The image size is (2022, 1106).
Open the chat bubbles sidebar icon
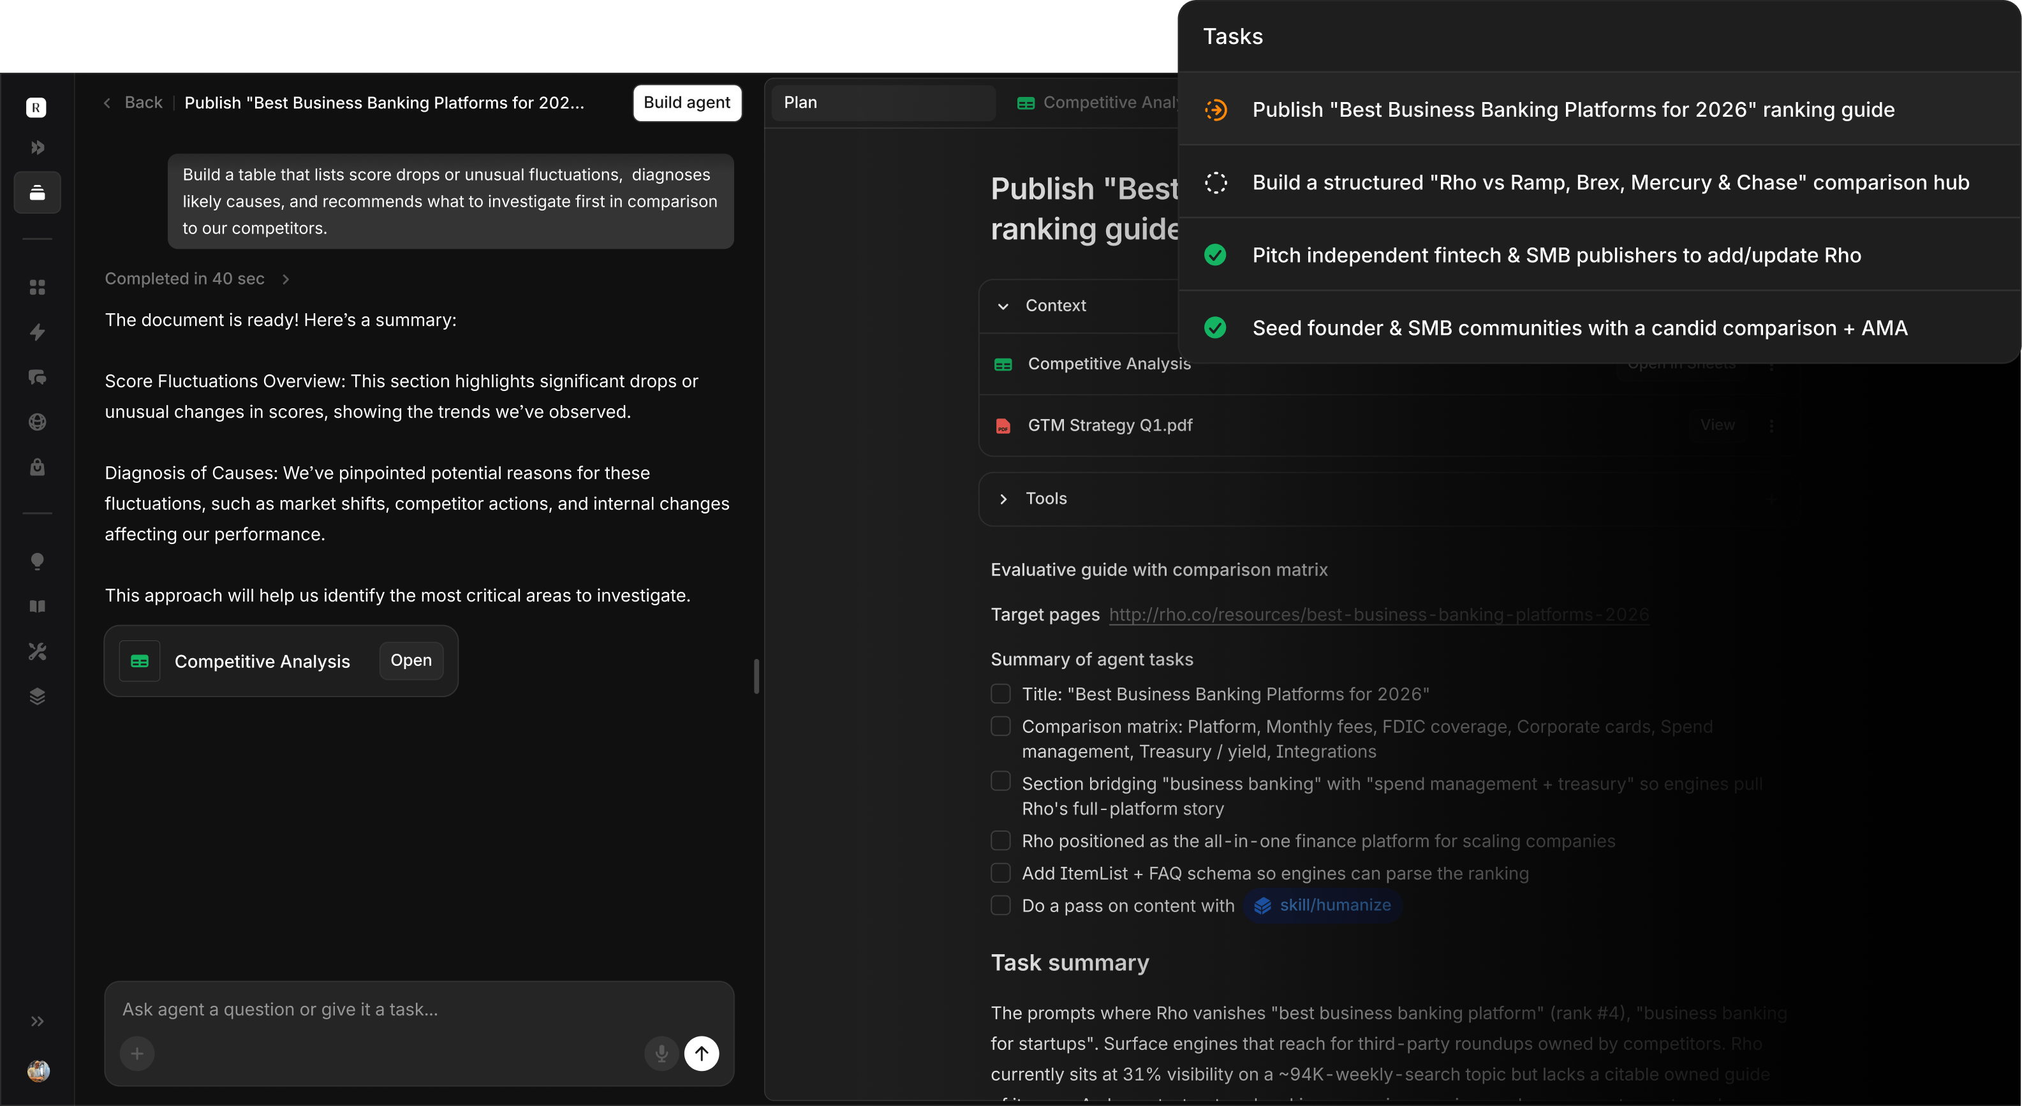click(37, 378)
